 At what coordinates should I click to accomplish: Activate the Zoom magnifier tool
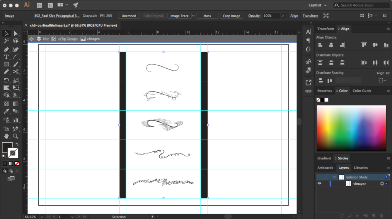coord(16,136)
